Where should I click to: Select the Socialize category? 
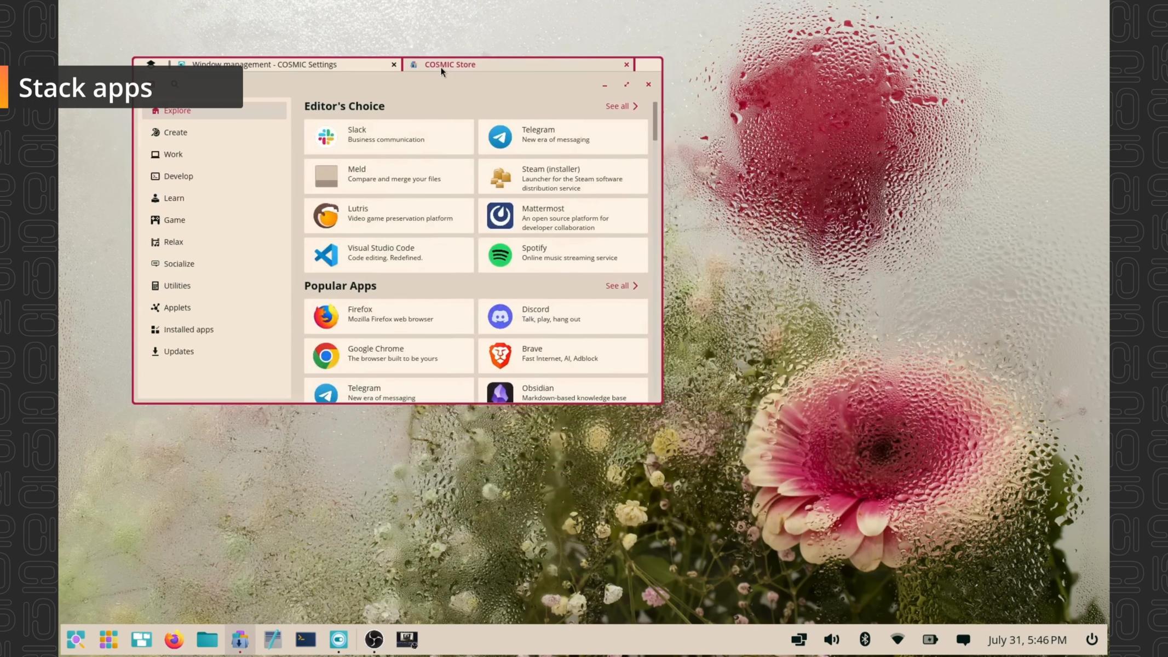pyautogui.click(x=214, y=263)
